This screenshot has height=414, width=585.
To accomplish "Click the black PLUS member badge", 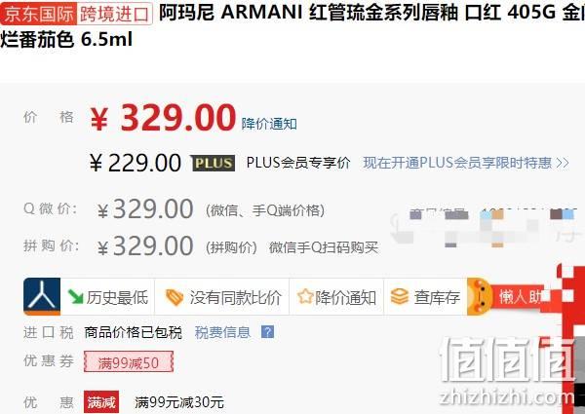I will coord(213,164).
